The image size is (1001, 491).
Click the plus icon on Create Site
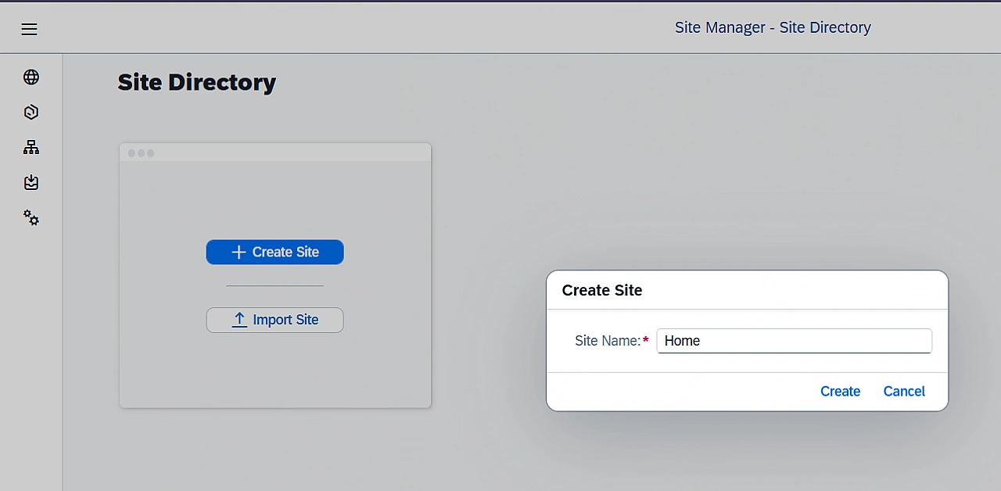pos(239,252)
